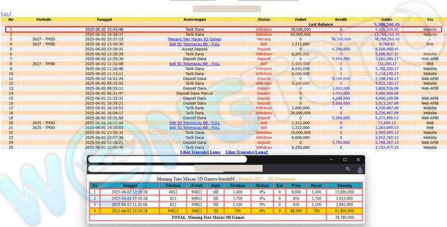Click the Menang header in popup table
The height and width of the screenshot is (227, 447).
point(345,186)
